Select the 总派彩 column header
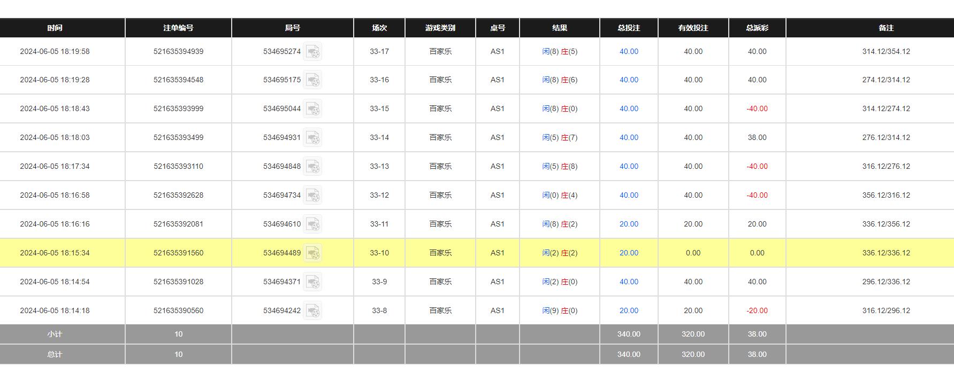The image size is (954, 374). tap(757, 28)
